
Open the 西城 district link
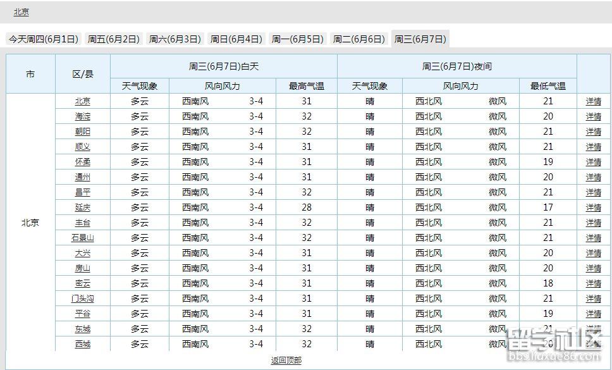pyautogui.click(x=83, y=343)
